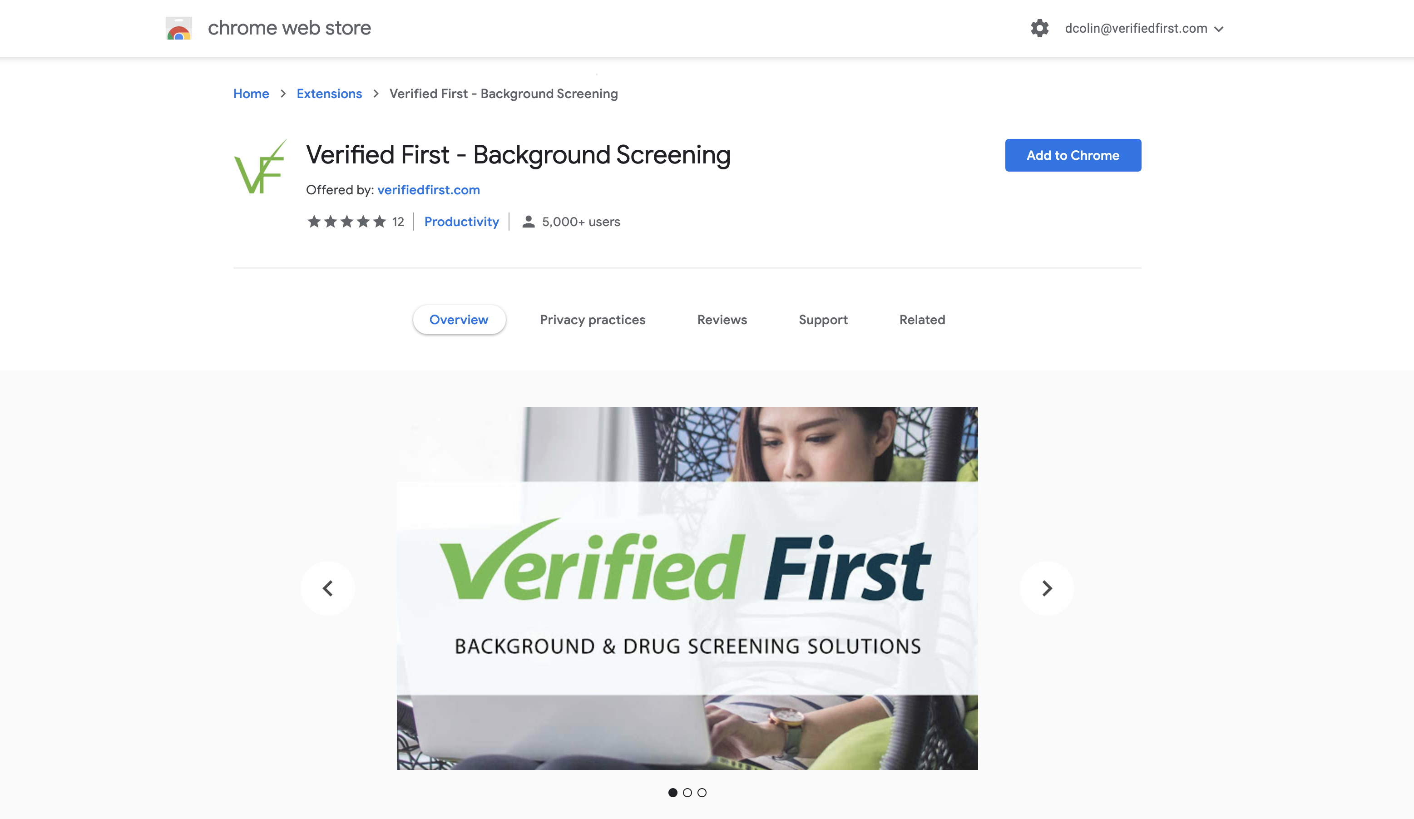This screenshot has width=1414, height=819.
Task: Advance to next screenshot with right arrow
Action: pyautogui.click(x=1047, y=588)
